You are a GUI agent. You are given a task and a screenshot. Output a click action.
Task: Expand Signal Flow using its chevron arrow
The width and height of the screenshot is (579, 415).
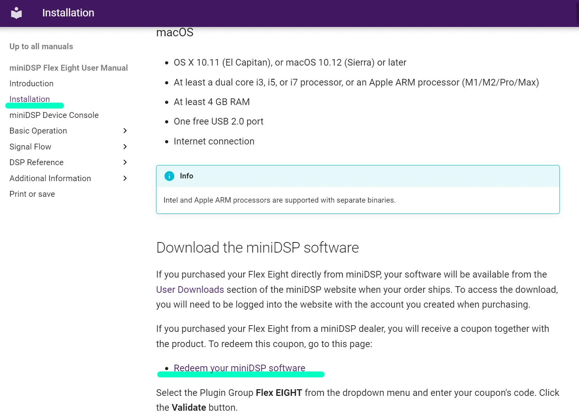[x=125, y=147]
